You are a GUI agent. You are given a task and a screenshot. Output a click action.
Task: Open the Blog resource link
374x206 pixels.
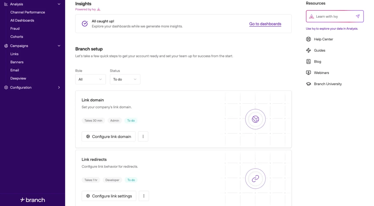[x=317, y=61]
